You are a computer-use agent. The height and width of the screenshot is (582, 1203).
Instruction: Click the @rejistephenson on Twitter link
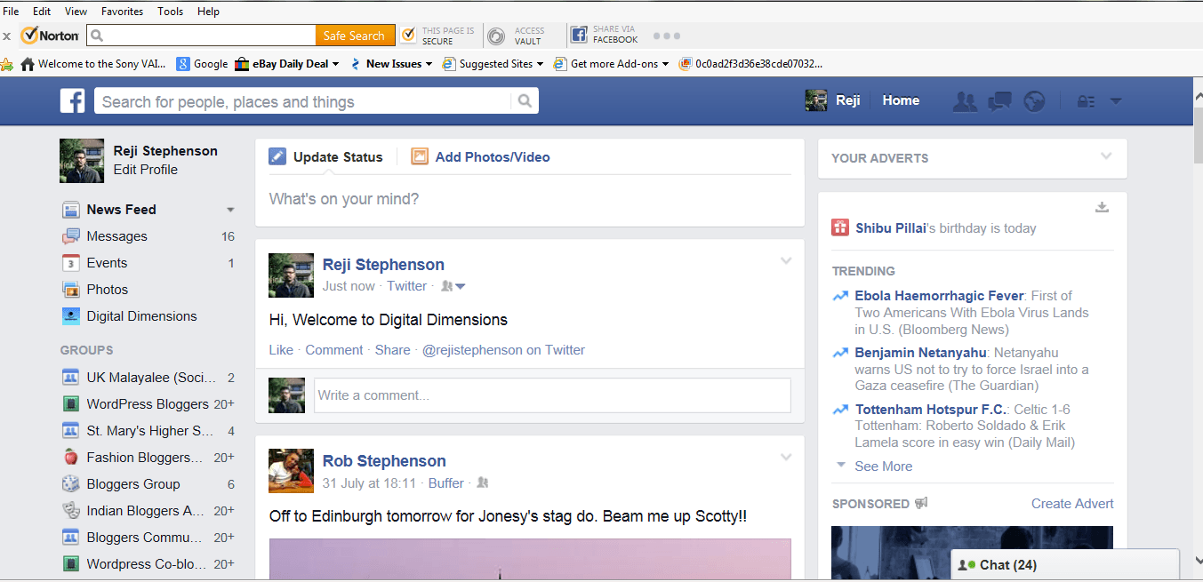(504, 350)
